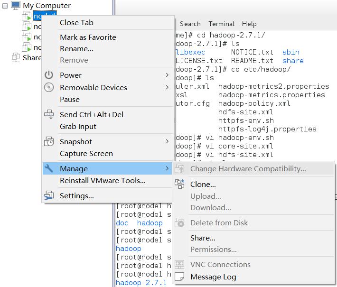This screenshot has height=287, width=337.
Task: Open Removable Devices submenu
Action: (x=107, y=87)
